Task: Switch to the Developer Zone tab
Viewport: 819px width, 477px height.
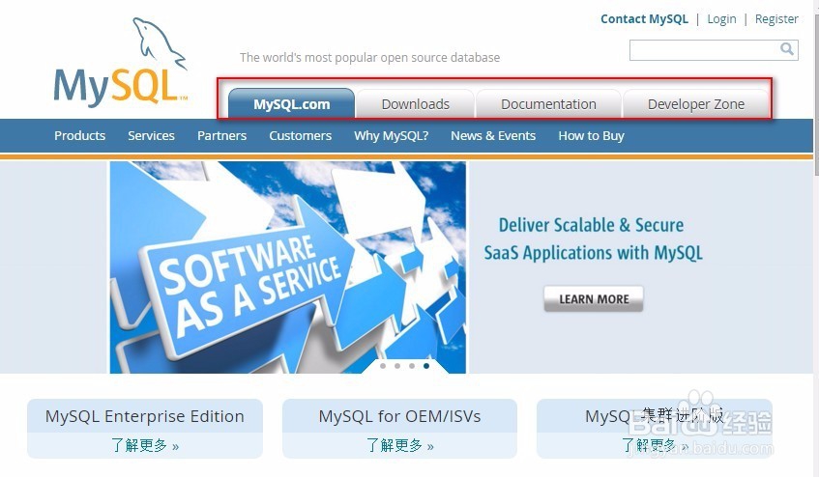Action: click(696, 103)
